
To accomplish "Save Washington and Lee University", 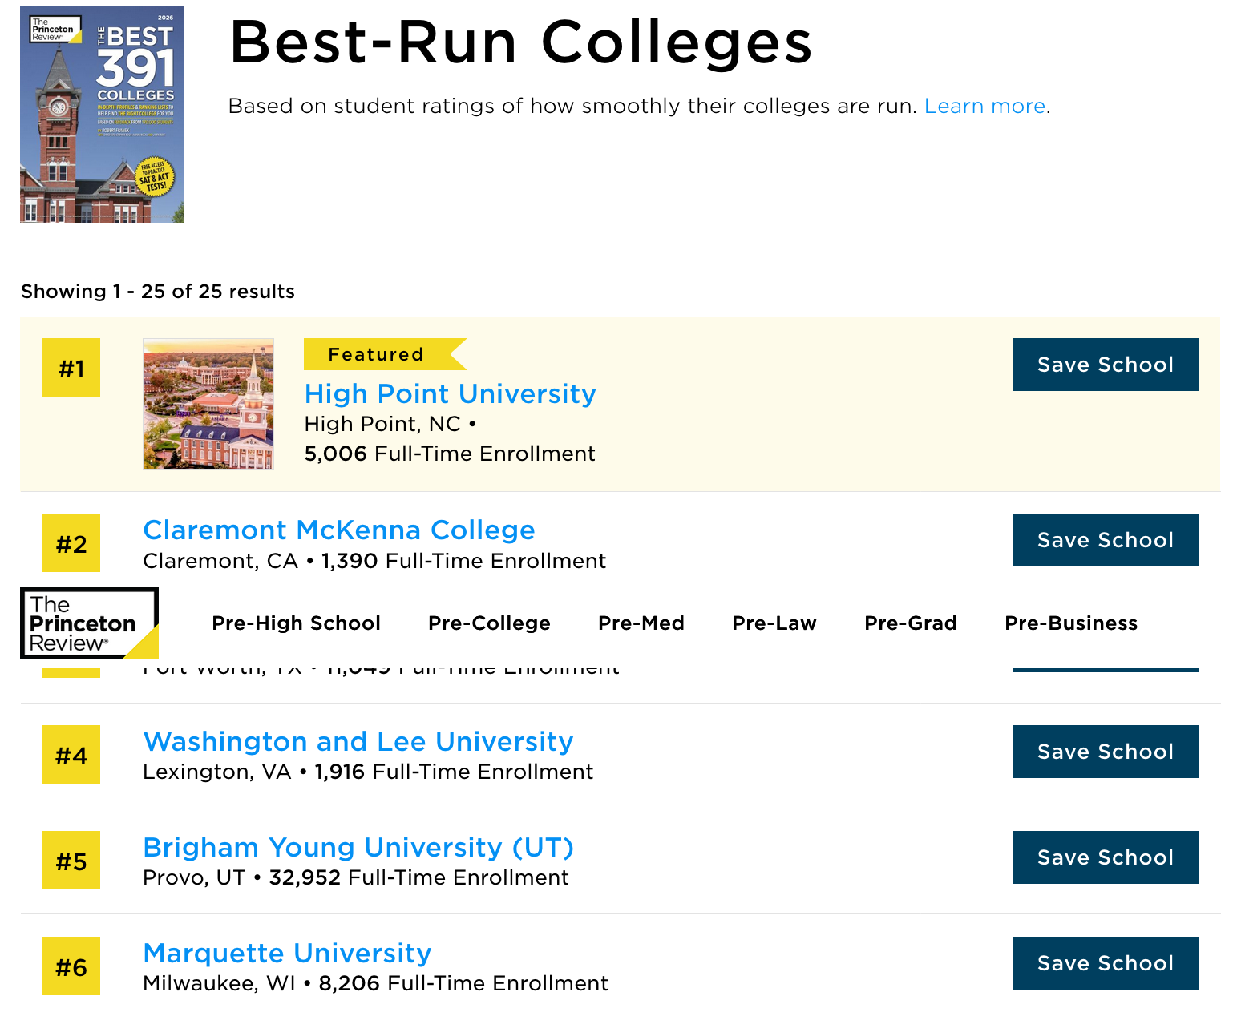I will click(x=1105, y=752).
